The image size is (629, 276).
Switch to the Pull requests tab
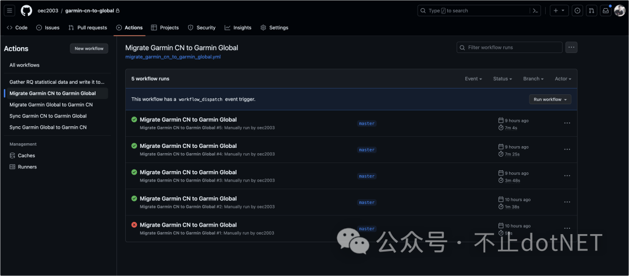click(87, 28)
